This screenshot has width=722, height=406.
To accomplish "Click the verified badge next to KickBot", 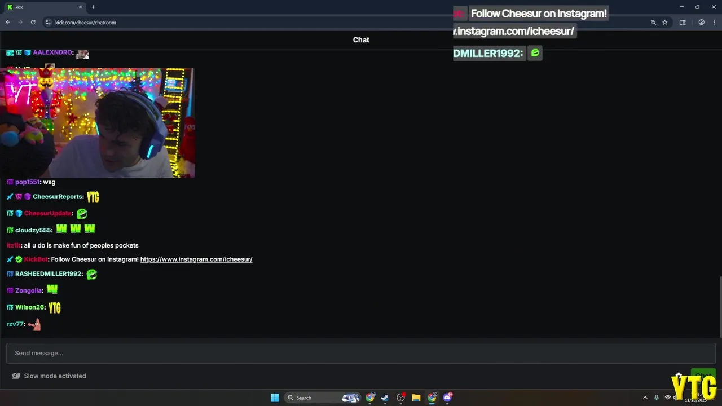I will point(19,259).
